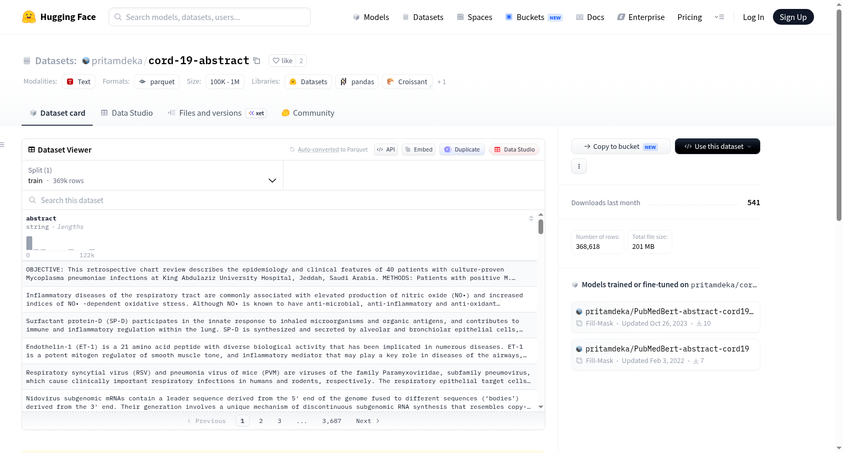The width and height of the screenshot is (843, 453).
Task: Click the pagination ellipsis
Action: pyautogui.click(x=302, y=421)
